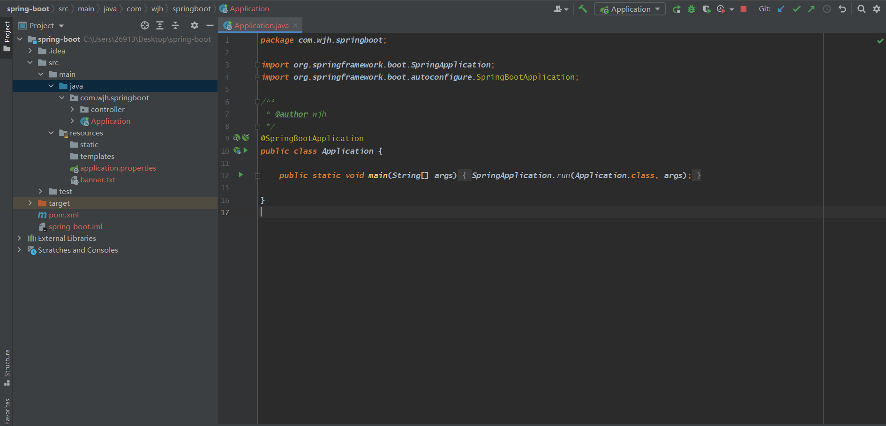Collapse the src folder
Image resolution: width=886 pixels, height=426 pixels.
pos(30,62)
